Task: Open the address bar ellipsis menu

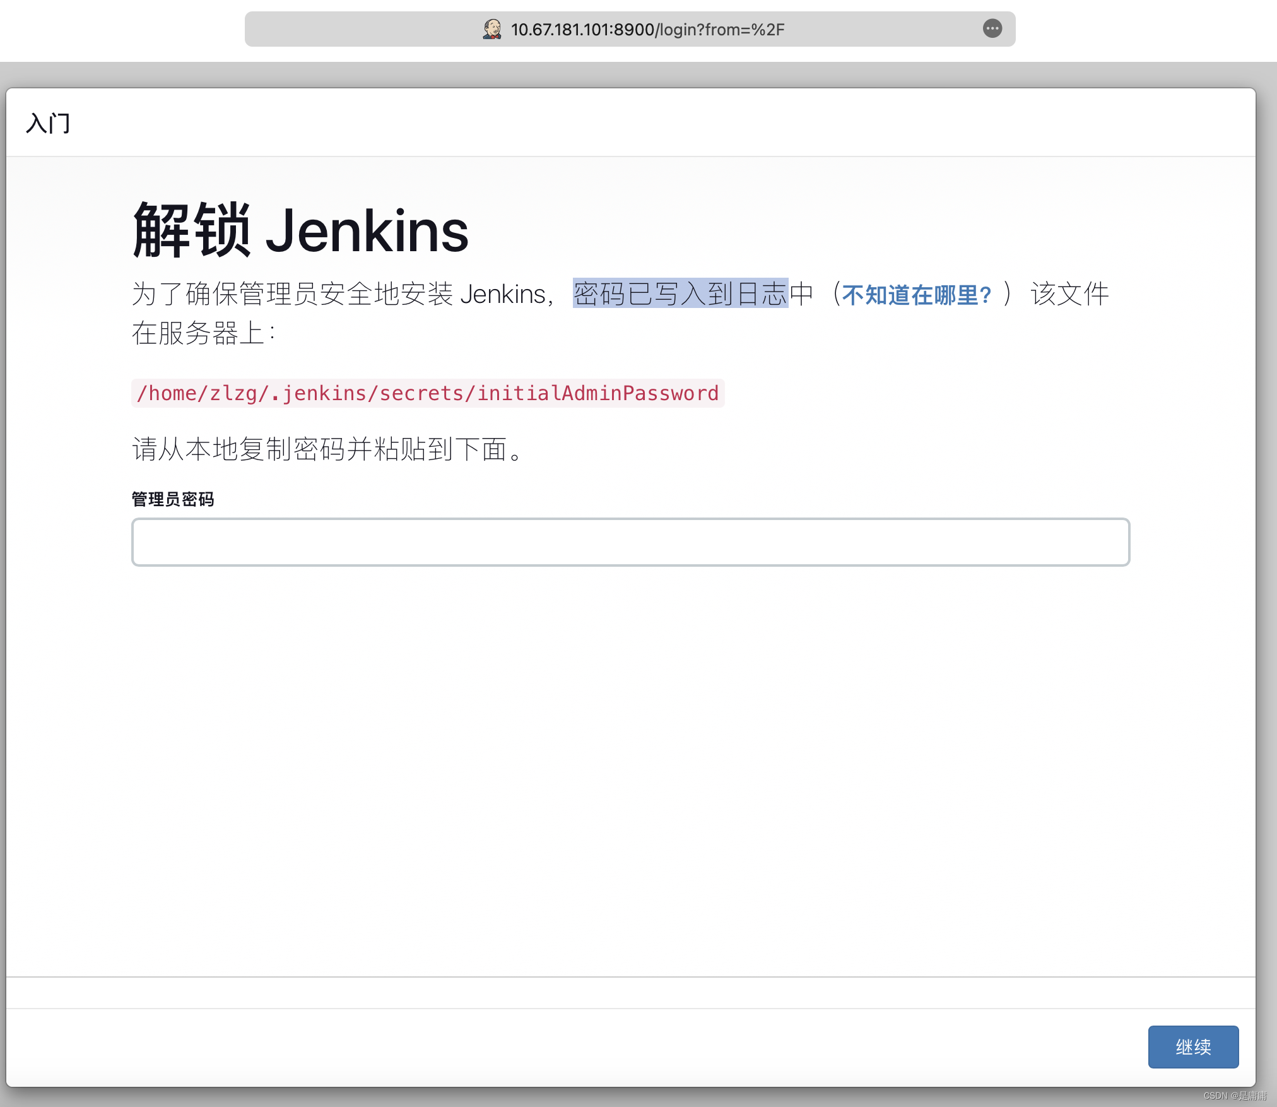Action: 992,28
